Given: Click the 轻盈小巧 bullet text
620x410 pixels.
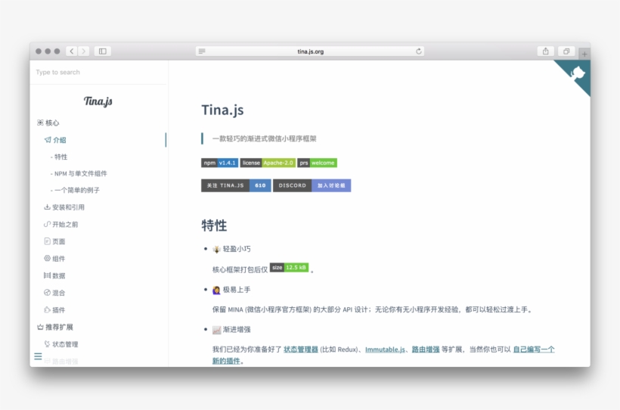Looking at the screenshot, I should tap(237, 249).
